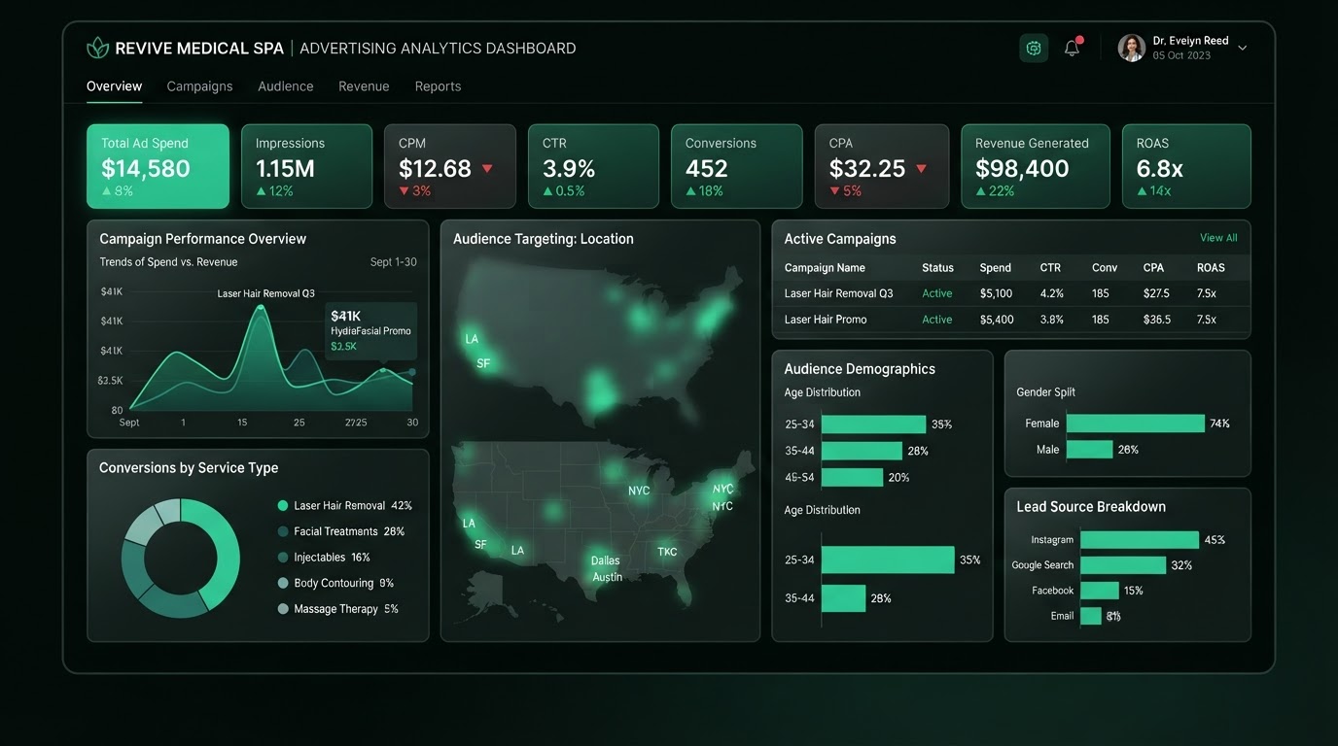The height and width of the screenshot is (746, 1338).
Task: Click the HydraFacial Promo chart tooltip
Action: [371, 331]
